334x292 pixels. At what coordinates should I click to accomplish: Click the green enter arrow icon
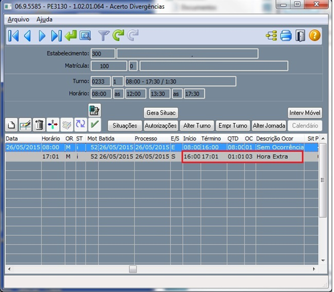(71, 35)
